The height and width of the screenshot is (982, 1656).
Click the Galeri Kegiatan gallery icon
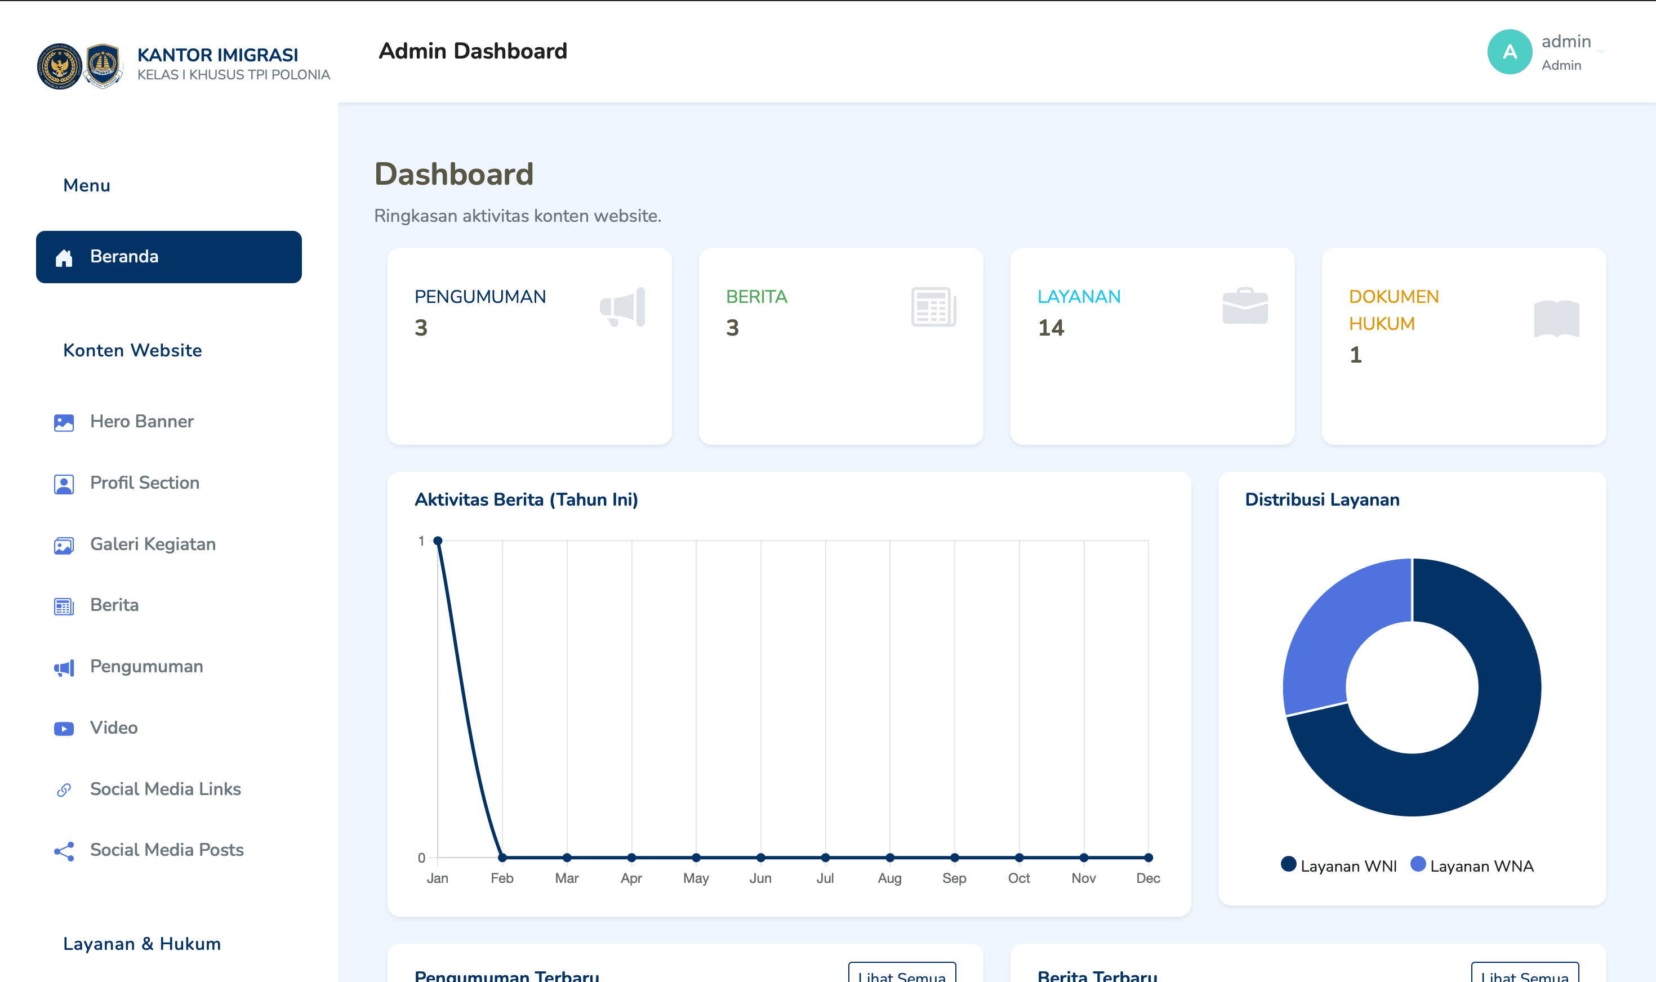[64, 545]
